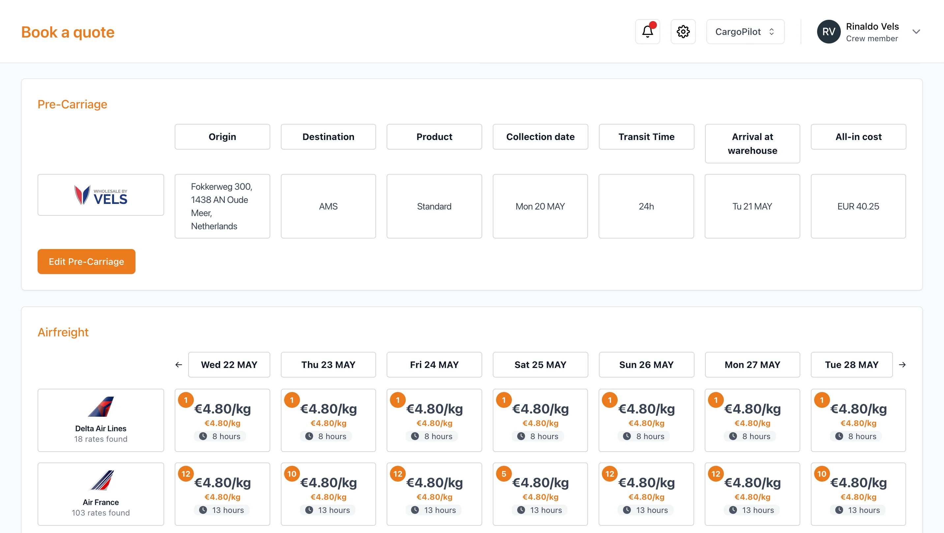Open the notifications bell
Screen dimensions: 944x533
point(647,32)
